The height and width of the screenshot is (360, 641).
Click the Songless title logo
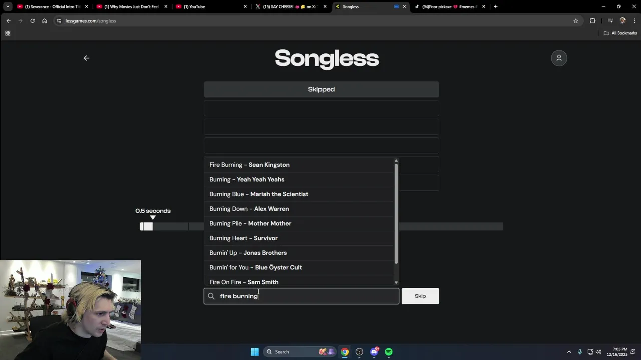point(327,58)
